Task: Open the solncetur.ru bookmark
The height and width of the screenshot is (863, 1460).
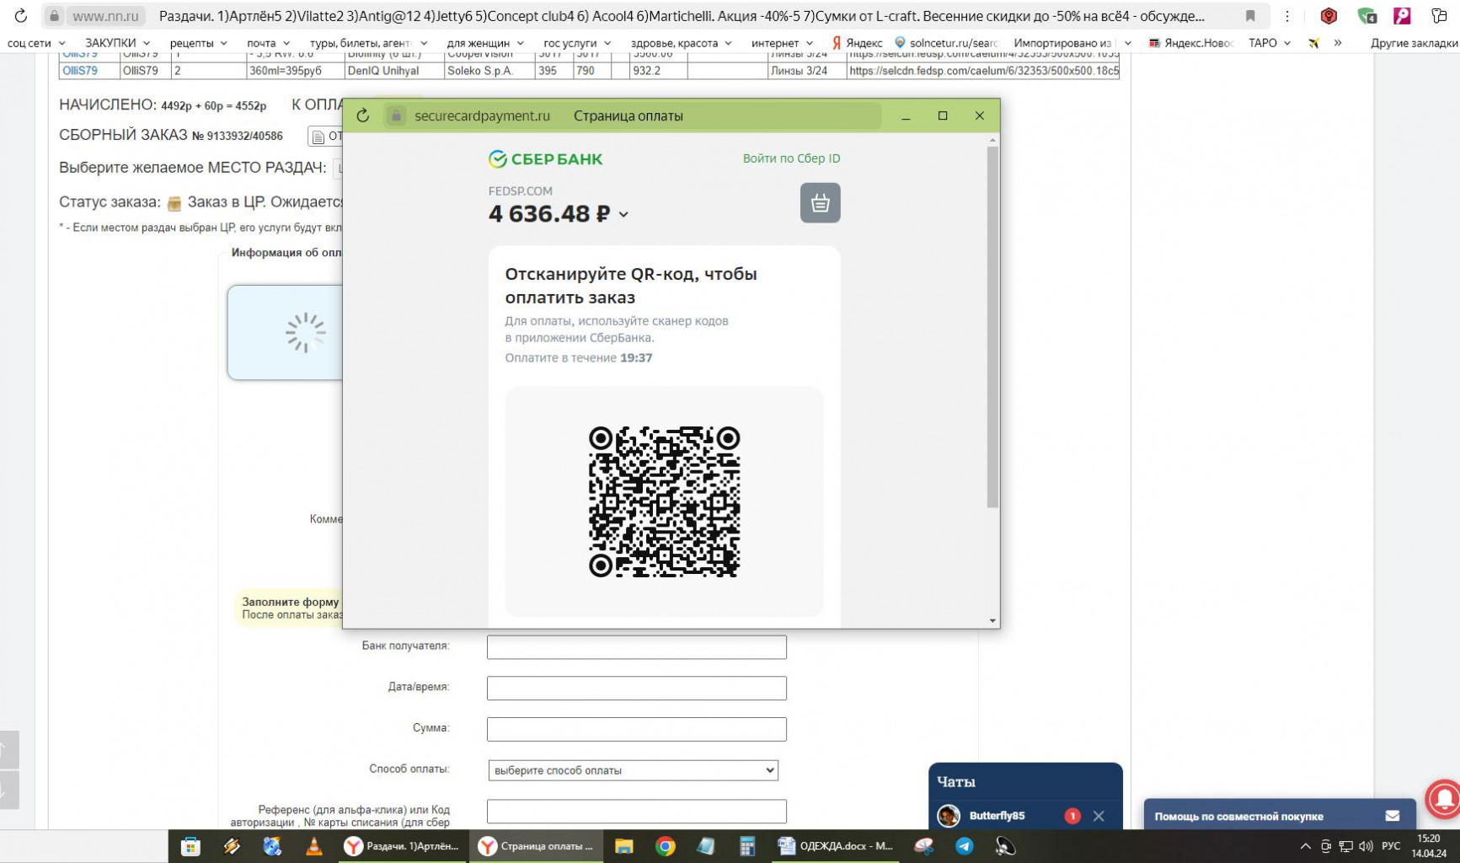Action: click(946, 43)
